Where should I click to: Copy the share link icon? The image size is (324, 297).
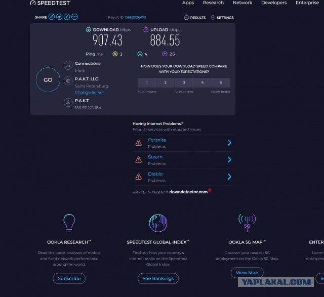[52, 17]
